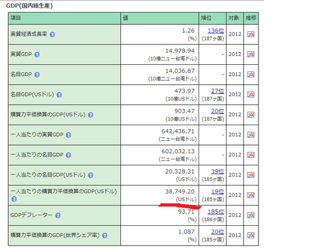The height and width of the screenshot is (251, 330).
Task: Click the GDP(国内総生産) section heading
Action: click(x=29, y=5)
